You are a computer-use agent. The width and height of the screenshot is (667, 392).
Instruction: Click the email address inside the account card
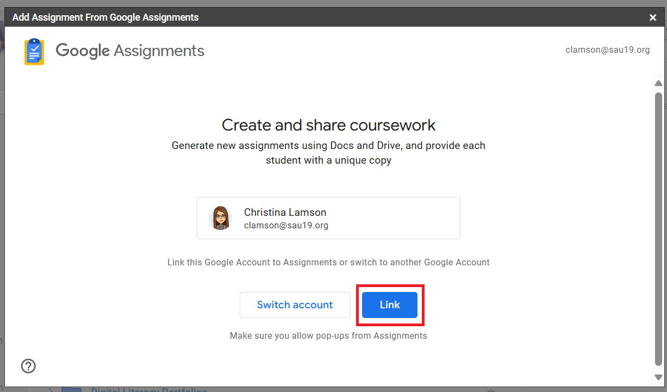pyautogui.click(x=286, y=225)
